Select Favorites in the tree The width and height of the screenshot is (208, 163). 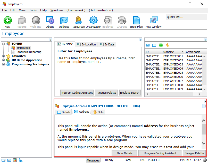point(19,56)
